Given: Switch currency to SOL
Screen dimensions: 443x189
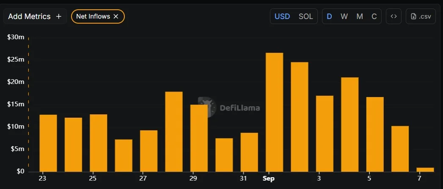Looking at the screenshot, I should point(305,16).
